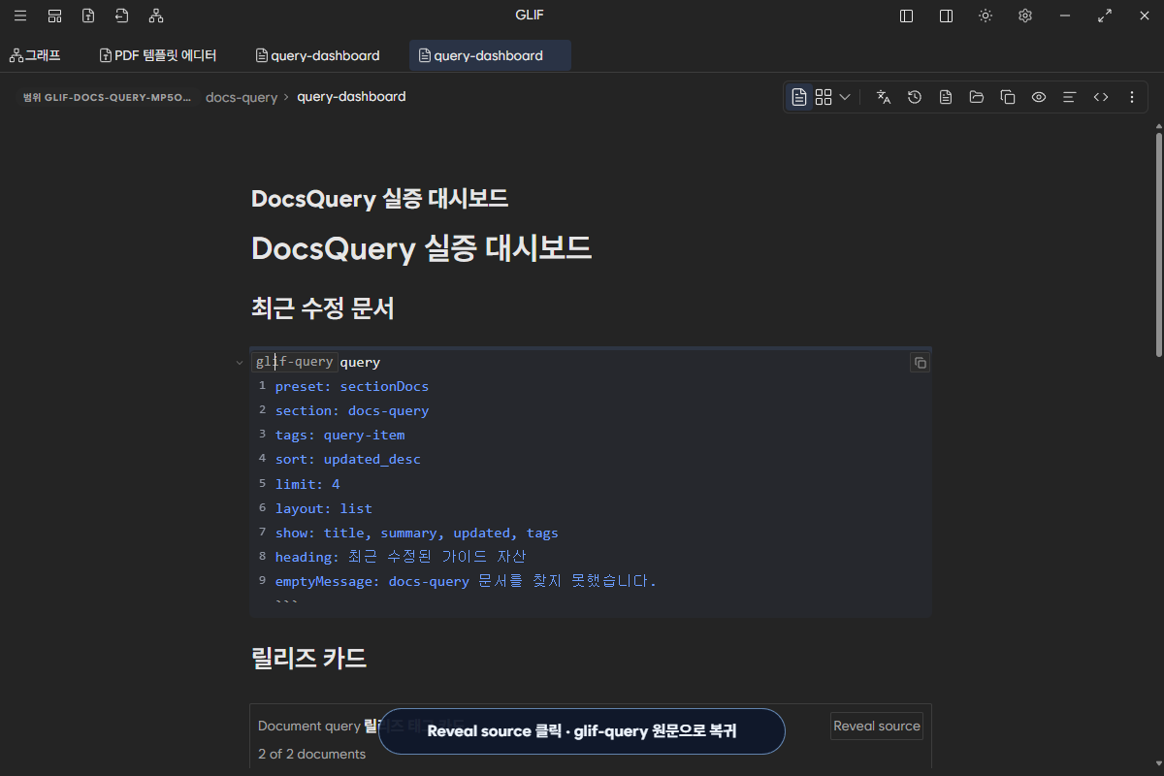Toggle the right sidebar panel

click(946, 16)
